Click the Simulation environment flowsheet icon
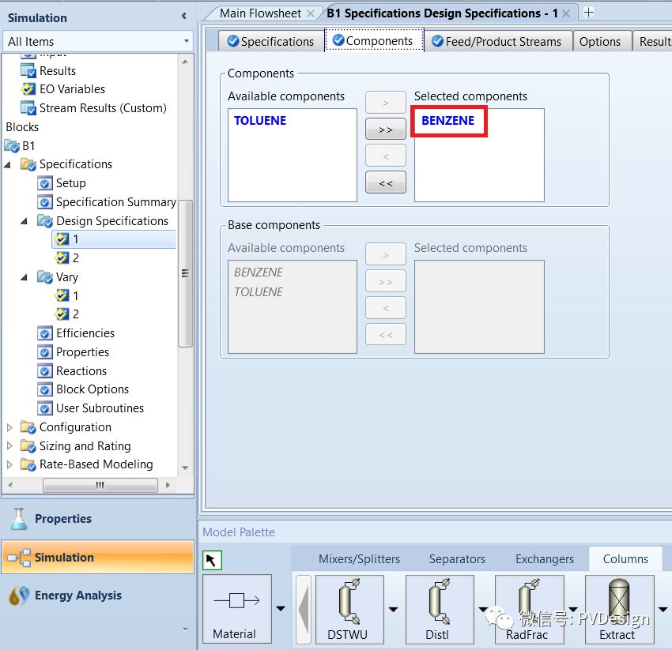 tap(19, 557)
